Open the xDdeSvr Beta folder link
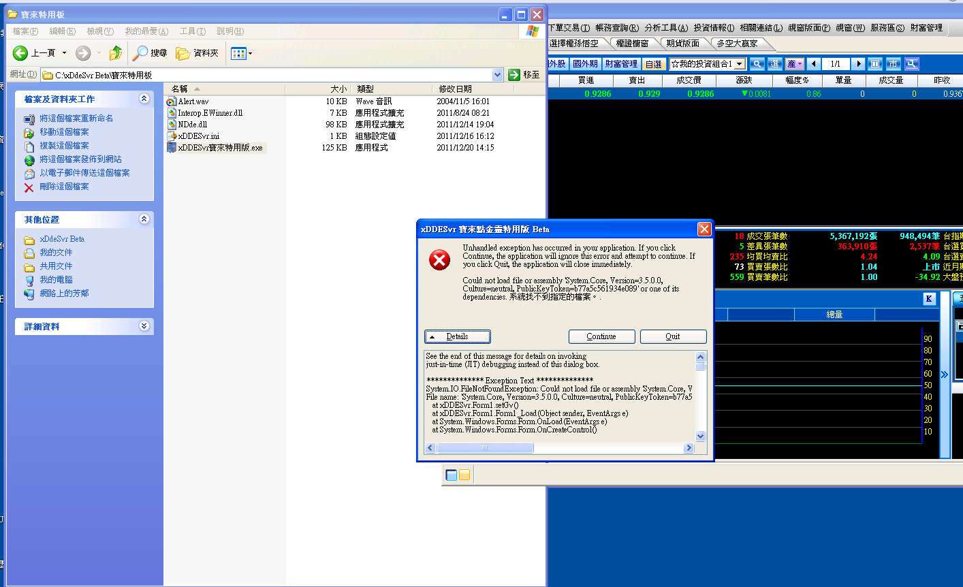Viewport: 963px width, 587px height. point(62,239)
